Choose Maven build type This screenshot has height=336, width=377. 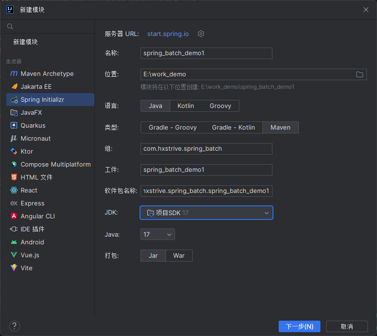click(x=280, y=127)
